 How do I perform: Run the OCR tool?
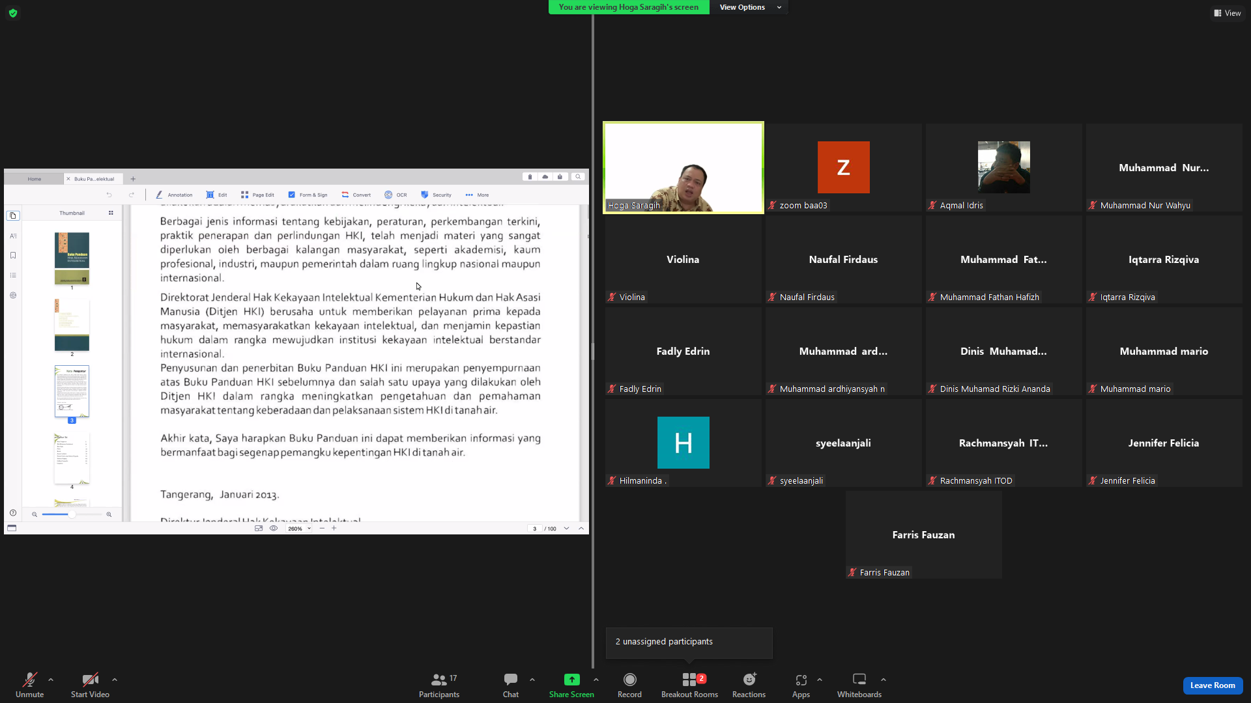click(x=395, y=195)
